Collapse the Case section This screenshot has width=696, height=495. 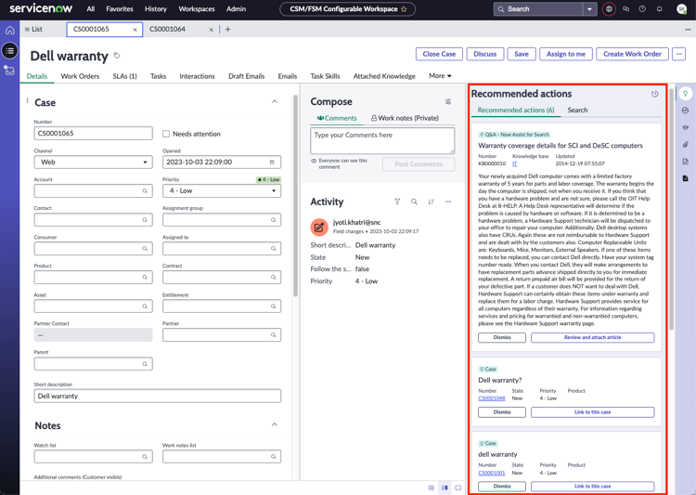point(275,102)
